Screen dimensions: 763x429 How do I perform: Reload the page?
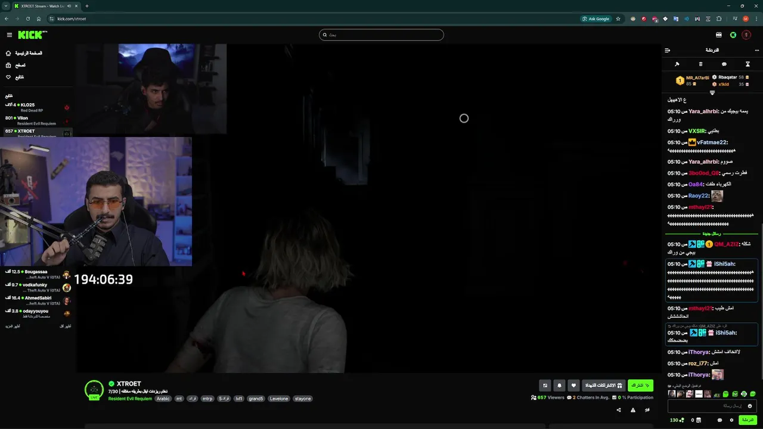click(28, 18)
